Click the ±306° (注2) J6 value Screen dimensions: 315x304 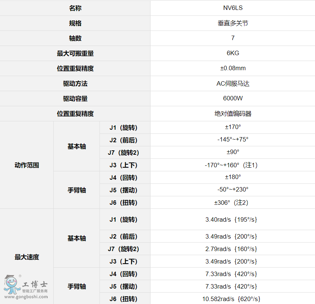(x=231, y=203)
